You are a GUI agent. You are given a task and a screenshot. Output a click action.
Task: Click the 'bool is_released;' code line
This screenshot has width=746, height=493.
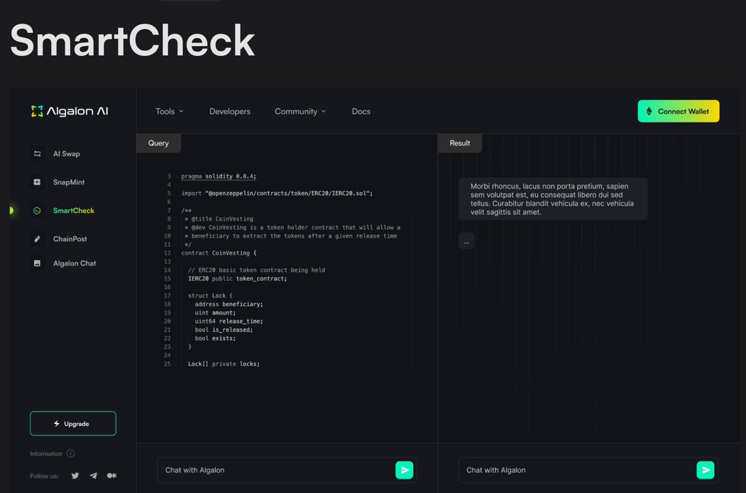(x=224, y=329)
